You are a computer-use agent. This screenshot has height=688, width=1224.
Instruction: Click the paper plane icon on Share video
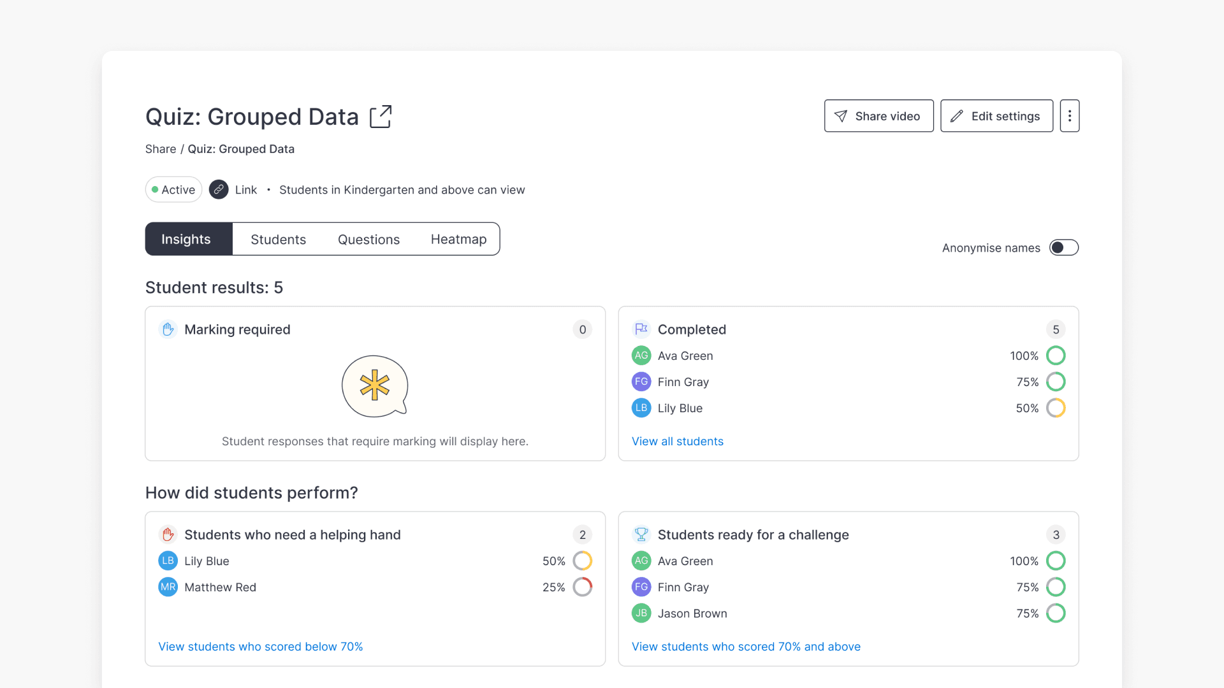pyautogui.click(x=841, y=116)
